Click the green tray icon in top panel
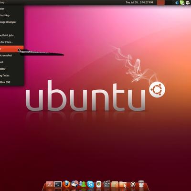This screenshot has width=191, height=191. 182,2
